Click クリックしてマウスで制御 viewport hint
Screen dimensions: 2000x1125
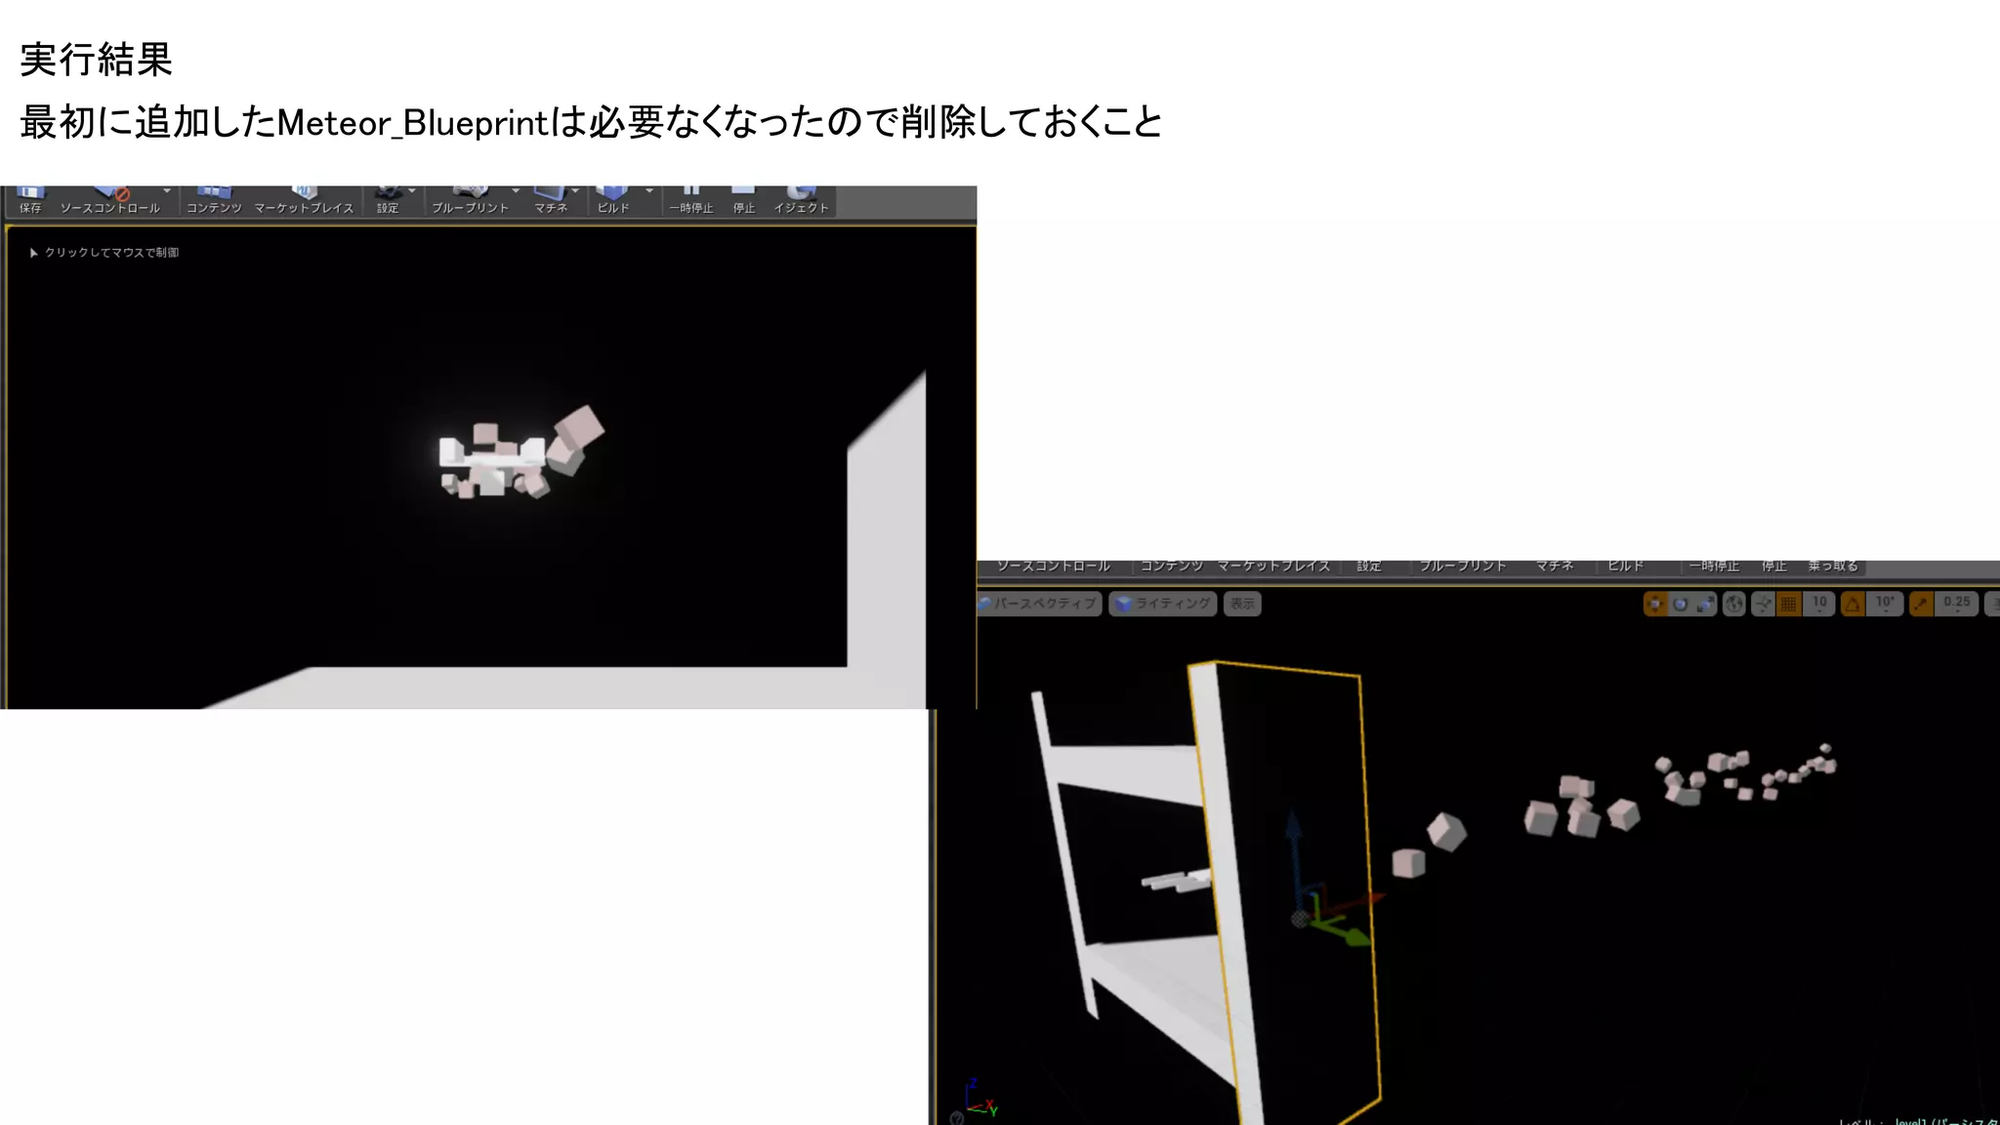coord(104,253)
